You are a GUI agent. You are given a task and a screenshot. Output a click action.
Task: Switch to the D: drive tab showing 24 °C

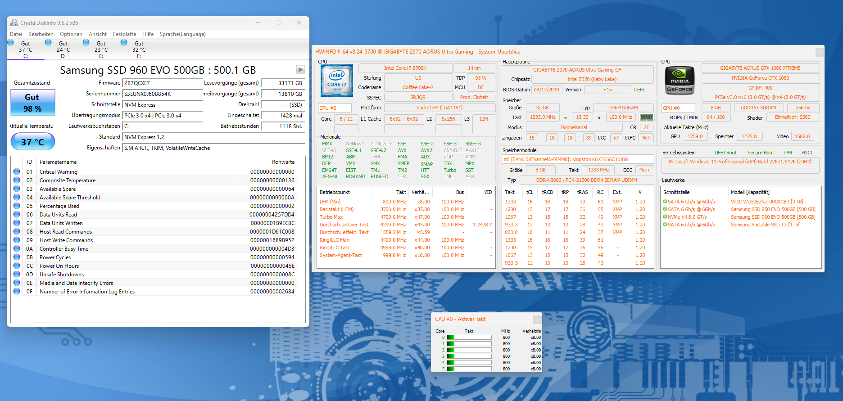(63, 50)
